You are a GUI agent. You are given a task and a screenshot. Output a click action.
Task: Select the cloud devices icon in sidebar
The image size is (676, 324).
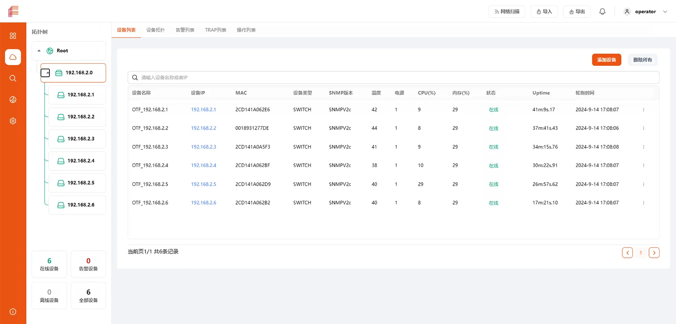(13, 57)
